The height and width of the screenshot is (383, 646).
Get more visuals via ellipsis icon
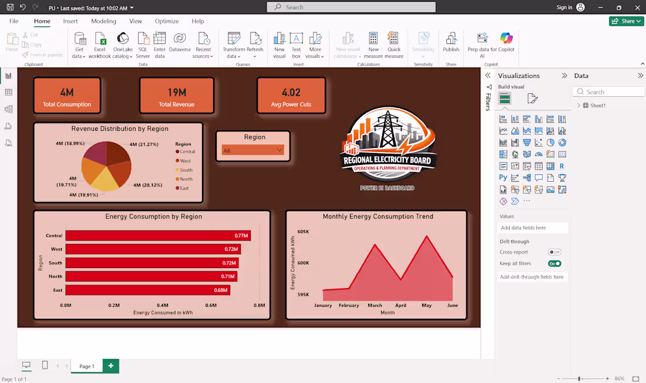click(527, 201)
